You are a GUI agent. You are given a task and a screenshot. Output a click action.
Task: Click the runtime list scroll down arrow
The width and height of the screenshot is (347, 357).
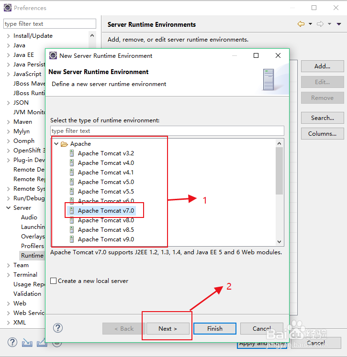pyautogui.click(x=280, y=241)
